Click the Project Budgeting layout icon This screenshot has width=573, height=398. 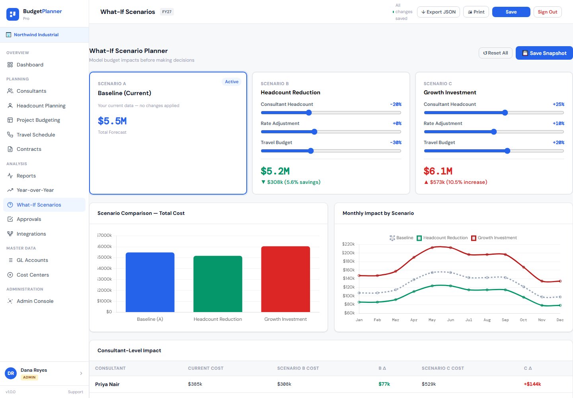coord(10,120)
